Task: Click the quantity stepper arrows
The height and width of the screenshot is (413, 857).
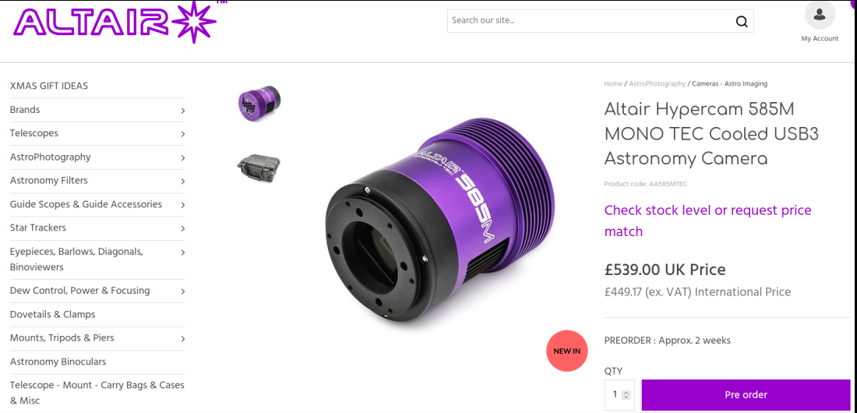Action: [626, 395]
